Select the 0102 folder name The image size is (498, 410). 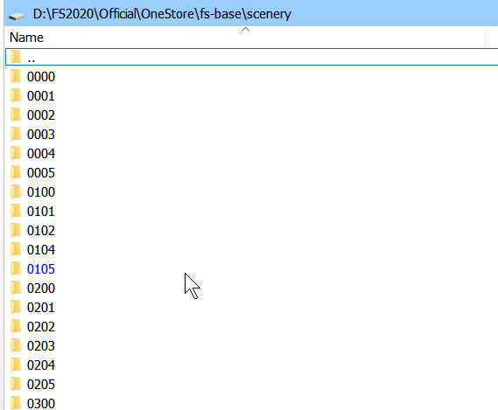[x=41, y=231]
